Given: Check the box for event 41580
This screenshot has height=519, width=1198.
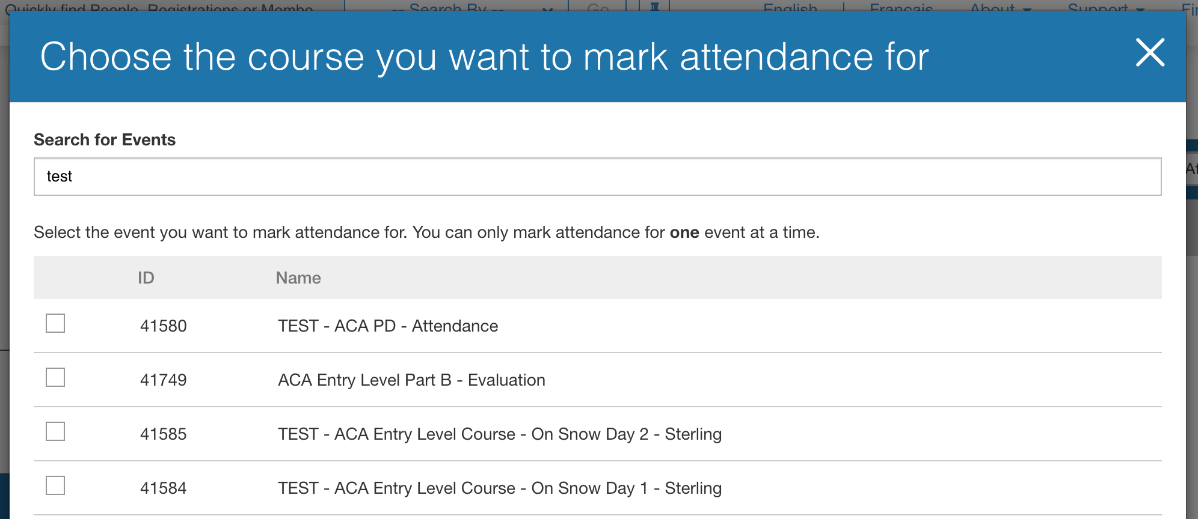Looking at the screenshot, I should (55, 323).
